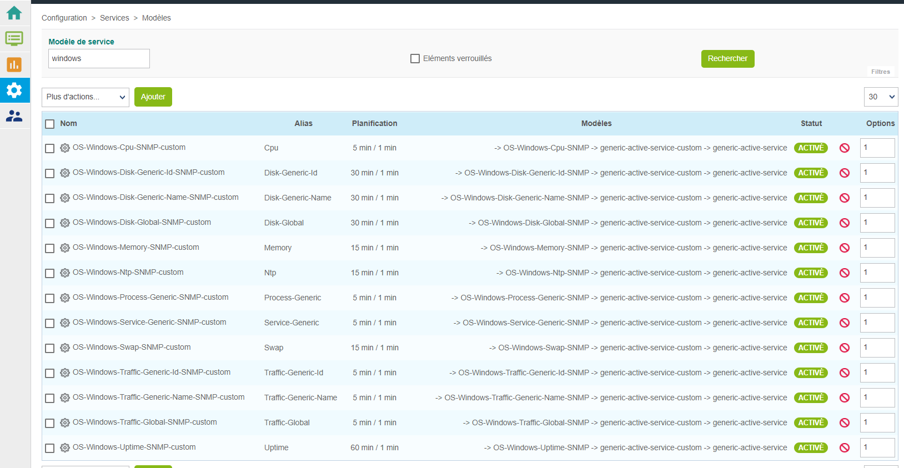Viewport: 904px width, 468px height.
Task: Expand the Plus d'actions dropdown
Action: pyautogui.click(x=86, y=97)
